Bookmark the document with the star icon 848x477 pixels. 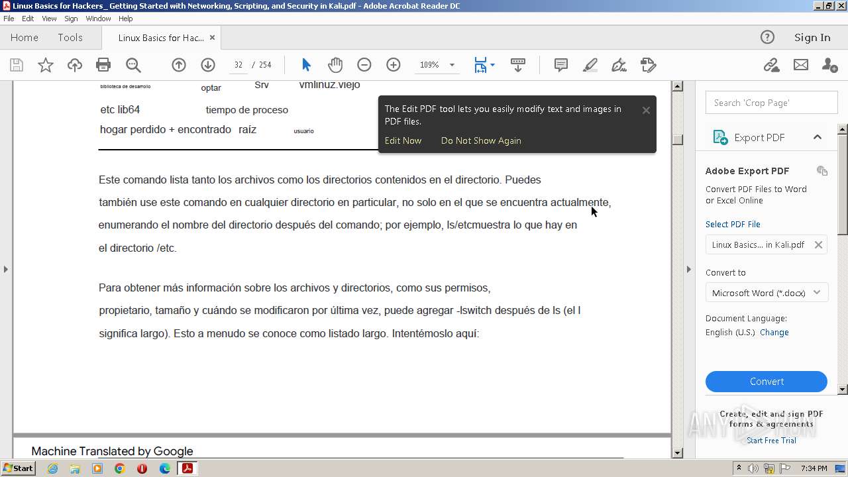coord(46,65)
